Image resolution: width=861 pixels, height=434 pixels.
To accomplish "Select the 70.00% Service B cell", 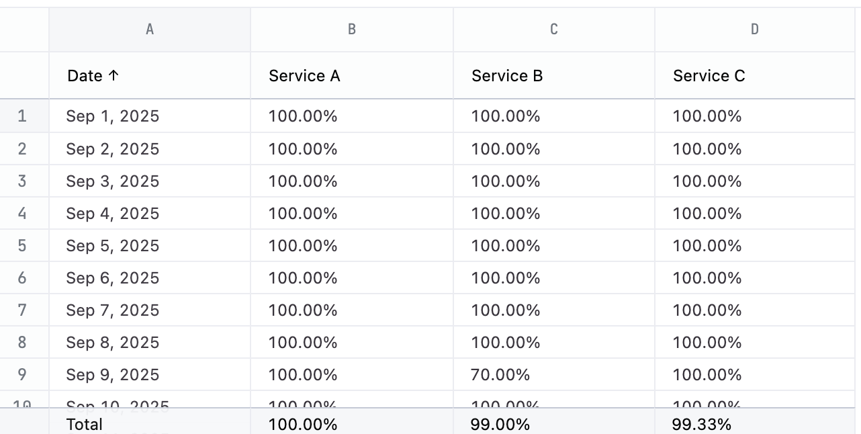I will coord(500,375).
